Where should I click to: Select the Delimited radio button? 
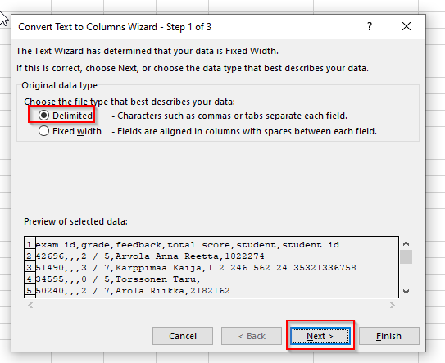(x=43, y=116)
